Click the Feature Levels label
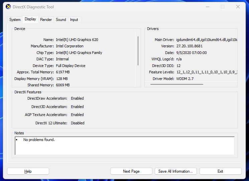249x181 pixels. [x=162, y=72]
